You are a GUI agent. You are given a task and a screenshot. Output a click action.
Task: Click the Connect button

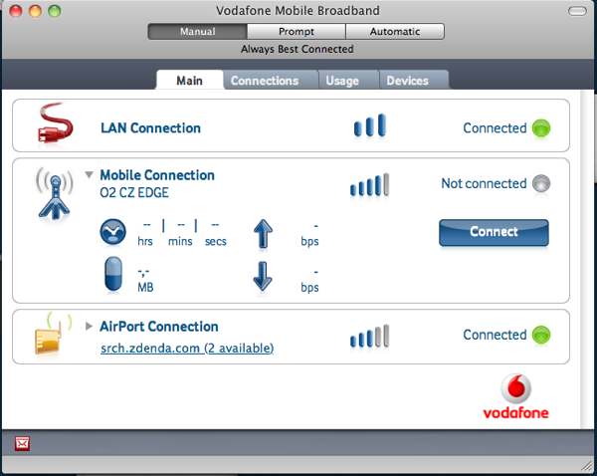tap(494, 232)
